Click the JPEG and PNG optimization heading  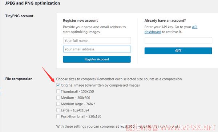[33, 3]
